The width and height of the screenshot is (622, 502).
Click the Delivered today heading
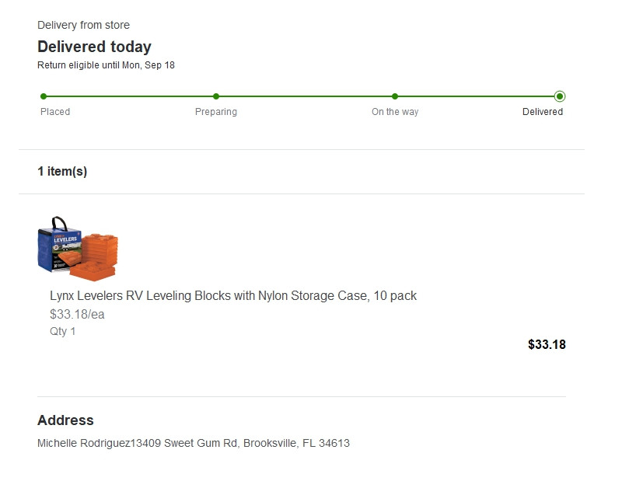coord(94,47)
